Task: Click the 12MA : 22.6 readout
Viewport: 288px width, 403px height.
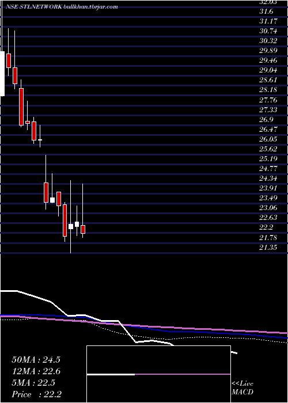Action: (x=36, y=371)
